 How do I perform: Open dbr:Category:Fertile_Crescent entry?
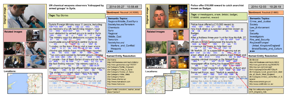[121, 67]
